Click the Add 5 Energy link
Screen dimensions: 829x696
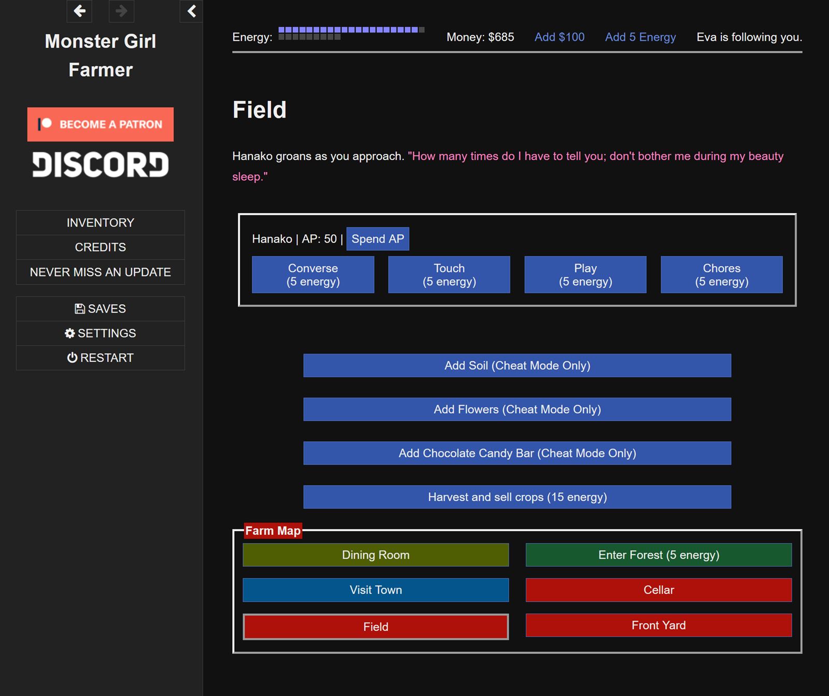pos(640,37)
